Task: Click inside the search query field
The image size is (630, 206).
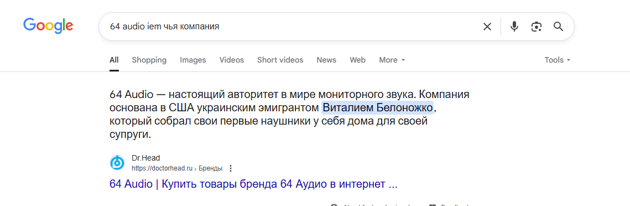Action: 289,27
